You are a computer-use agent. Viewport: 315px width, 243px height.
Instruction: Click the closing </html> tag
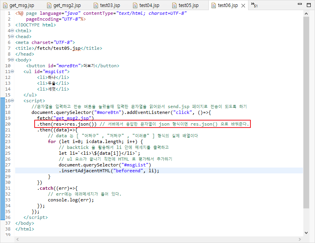25,229
